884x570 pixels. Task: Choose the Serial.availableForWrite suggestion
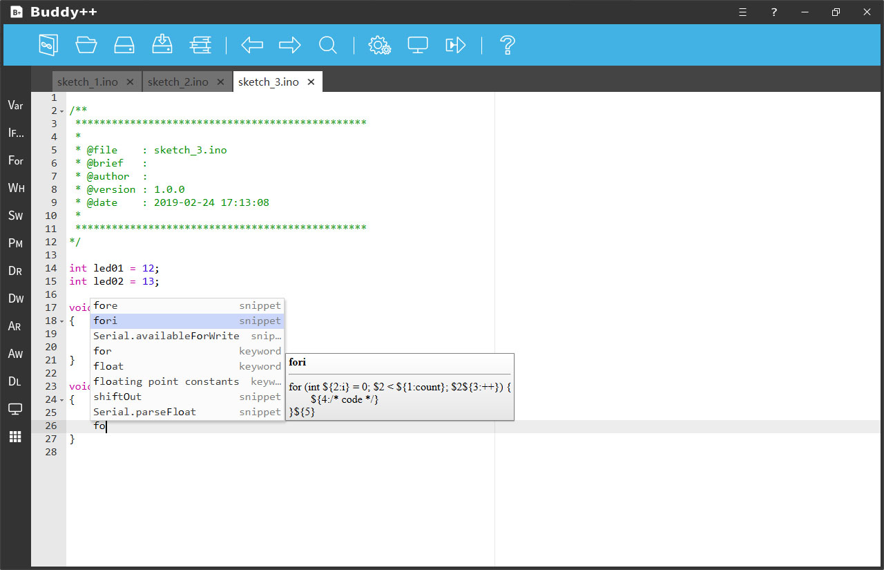[x=187, y=336]
